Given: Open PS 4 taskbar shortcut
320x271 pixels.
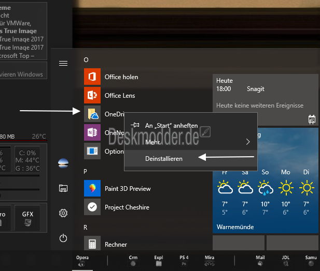Looking at the screenshot, I should (x=184, y=261).
